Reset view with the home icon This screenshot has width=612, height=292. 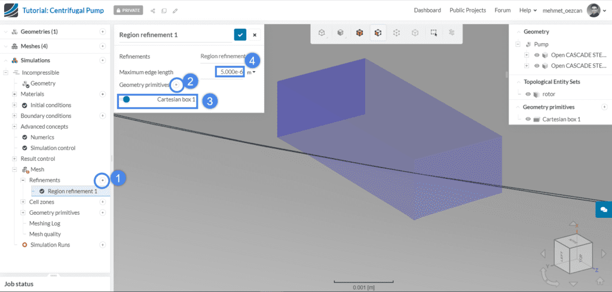tap(600, 281)
